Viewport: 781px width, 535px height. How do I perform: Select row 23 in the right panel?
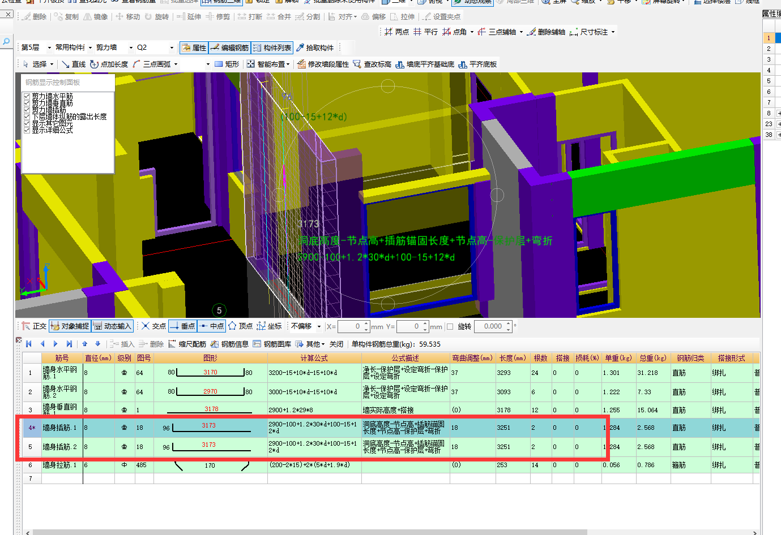(769, 124)
